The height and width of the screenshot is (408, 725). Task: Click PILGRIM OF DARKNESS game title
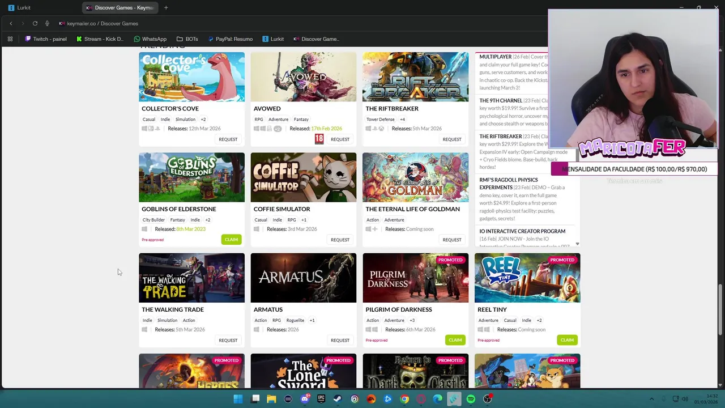click(x=399, y=309)
